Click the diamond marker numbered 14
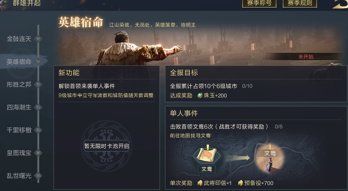 point(38,85)
